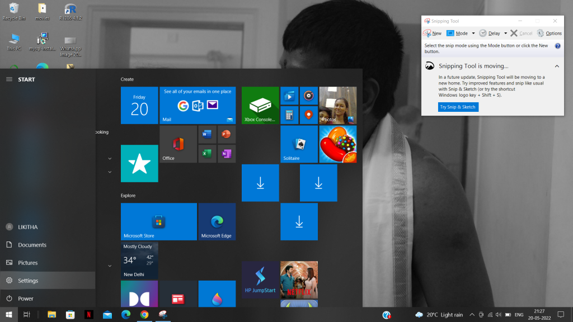The image size is (573, 322).
Task: Open the Xbox Console Companion tile
Action: (x=260, y=105)
